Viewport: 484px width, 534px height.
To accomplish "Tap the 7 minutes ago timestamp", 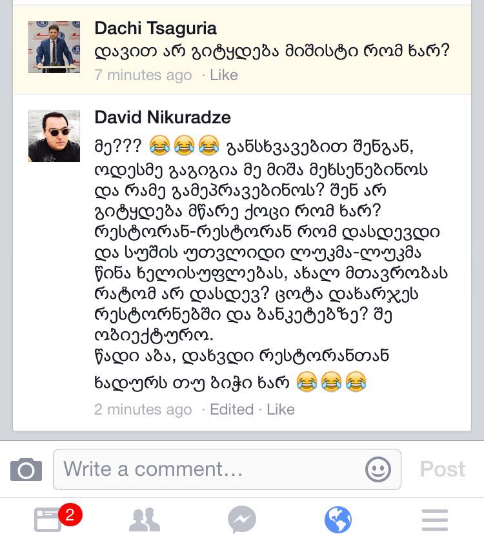I will 143,76.
